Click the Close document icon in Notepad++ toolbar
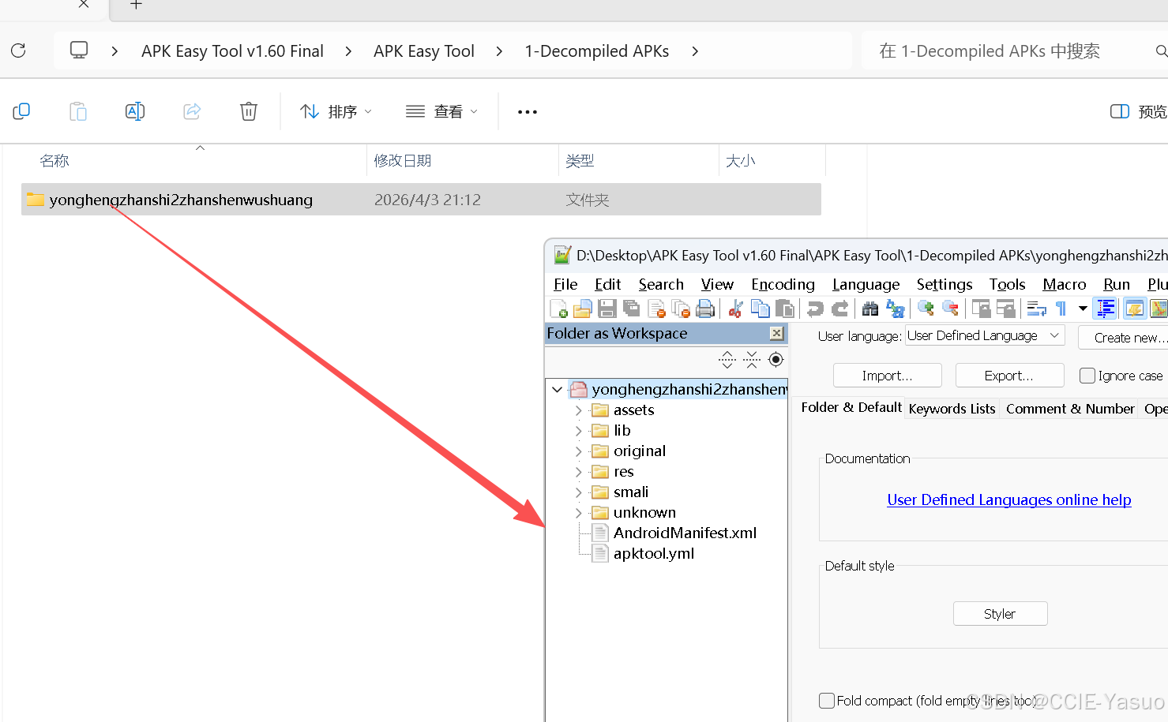1168x722 pixels. [x=656, y=309]
